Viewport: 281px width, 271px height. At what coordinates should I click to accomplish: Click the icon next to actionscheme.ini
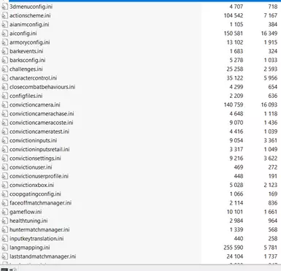[5, 16]
